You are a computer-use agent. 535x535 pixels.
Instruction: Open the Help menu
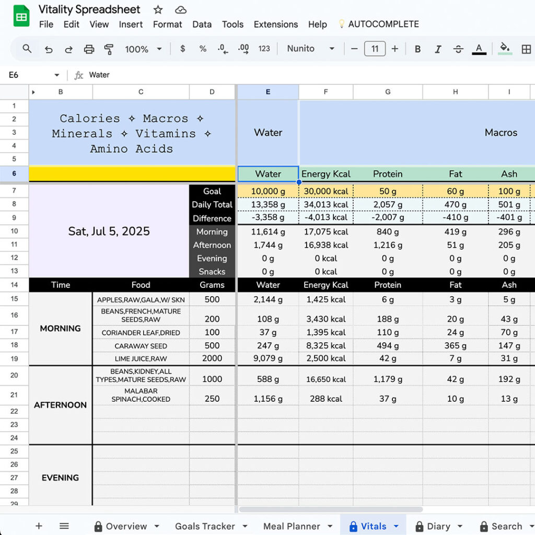(x=318, y=24)
